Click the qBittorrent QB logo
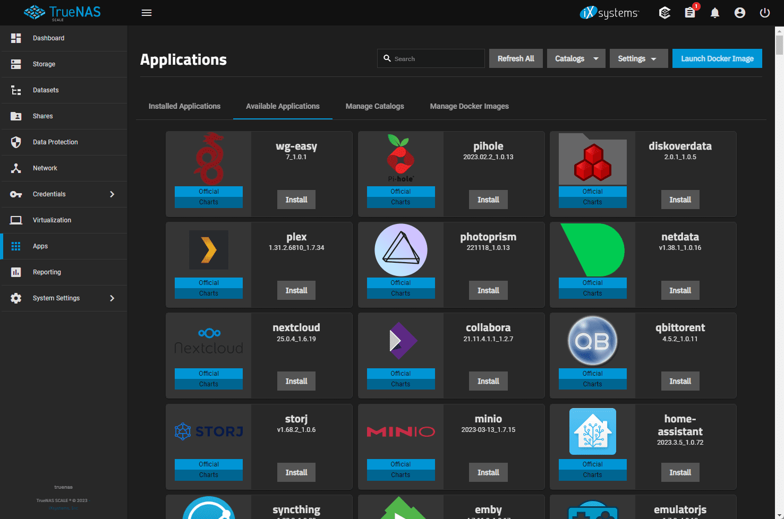 593,341
